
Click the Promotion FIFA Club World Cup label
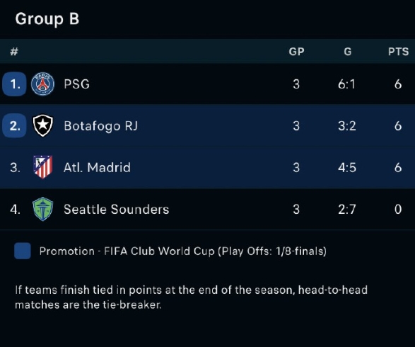[x=183, y=251]
